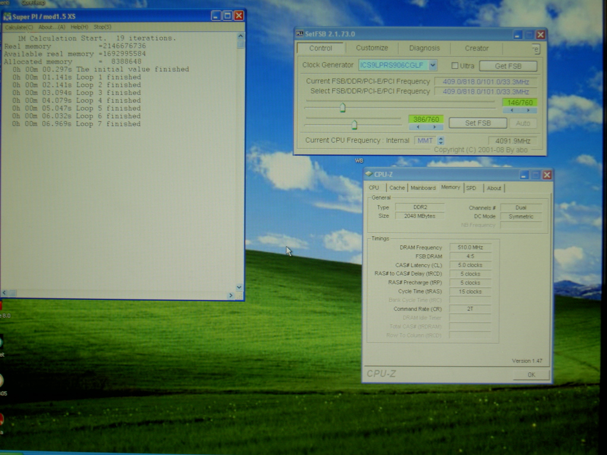Click the "2048 MBytes" Size value

pyautogui.click(x=420, y=216)
